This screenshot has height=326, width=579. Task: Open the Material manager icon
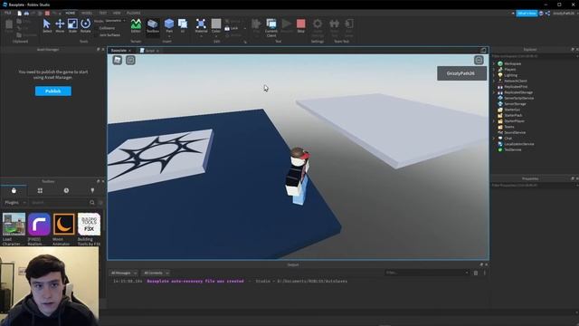[201, 25]
